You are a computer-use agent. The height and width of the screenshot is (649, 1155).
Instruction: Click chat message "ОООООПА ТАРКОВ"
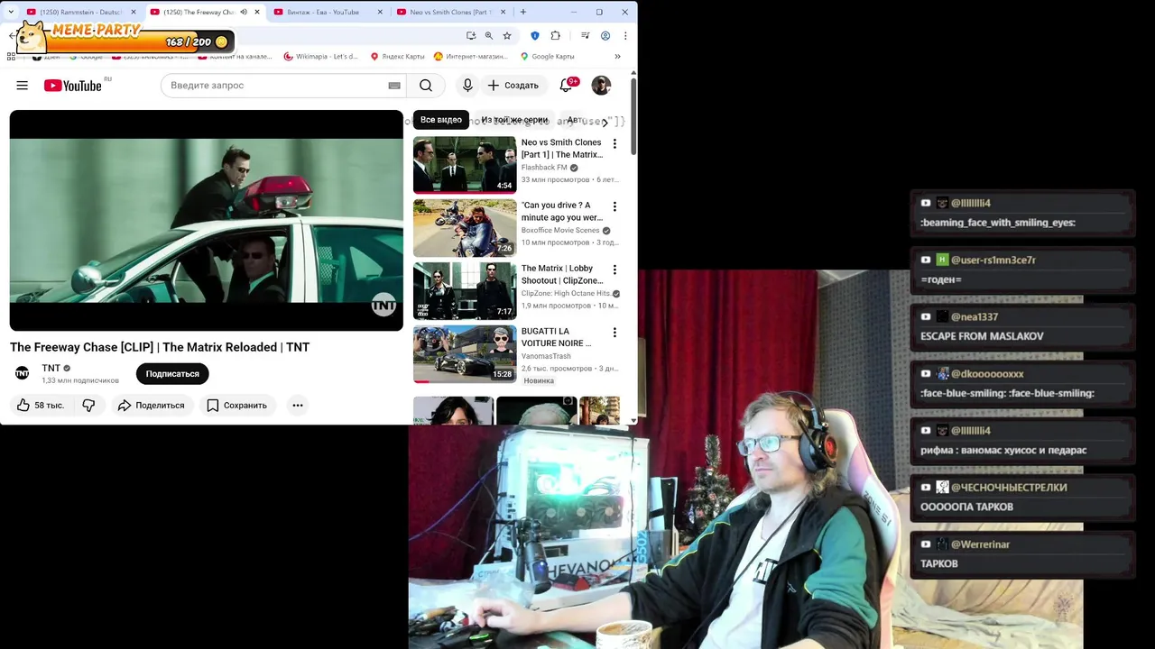(966, 507)
